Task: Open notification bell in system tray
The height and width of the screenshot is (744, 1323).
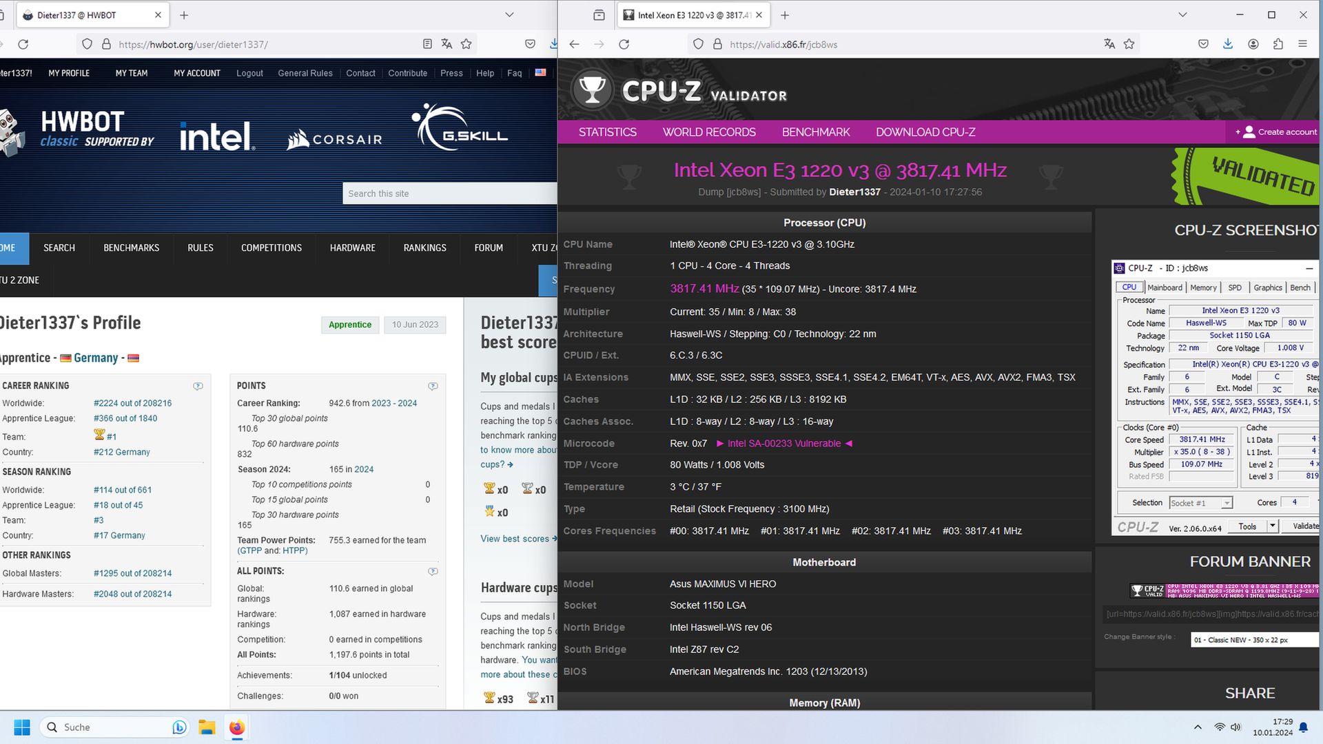Action: pyautogui.click(x=1303, y=727)
